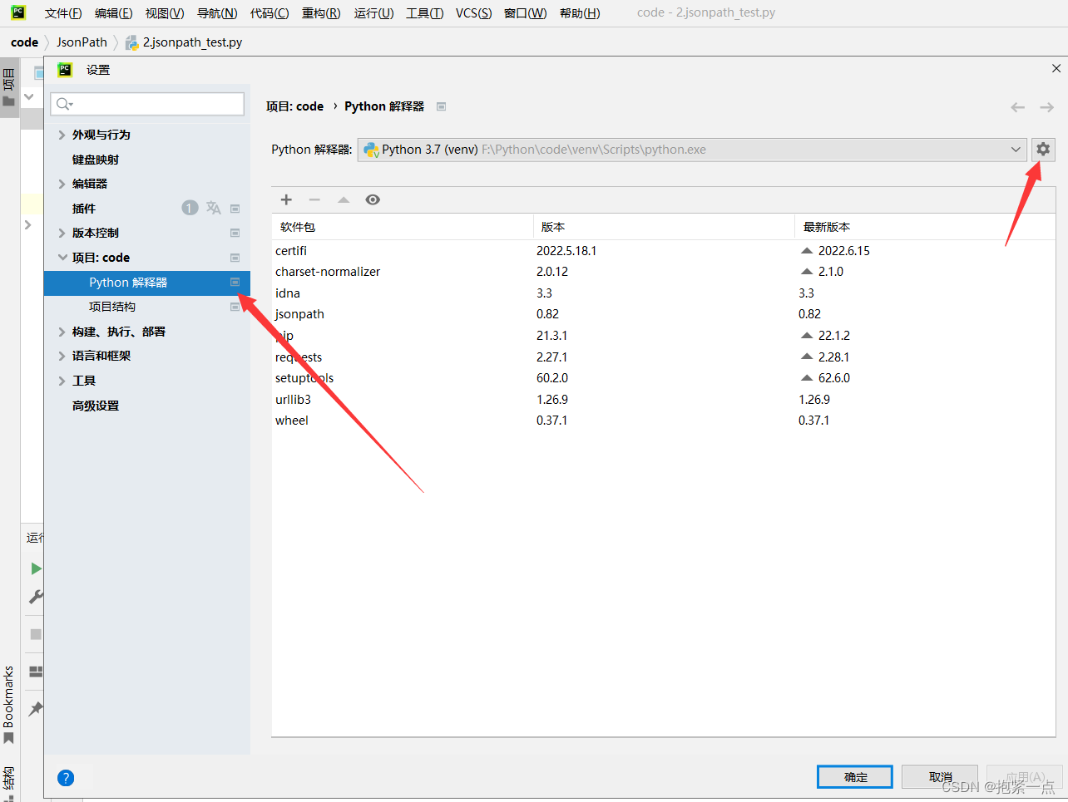Expand the 编辑器 settings section
The width and height of the screenshot is (1068, 802).
click(62, 184)
